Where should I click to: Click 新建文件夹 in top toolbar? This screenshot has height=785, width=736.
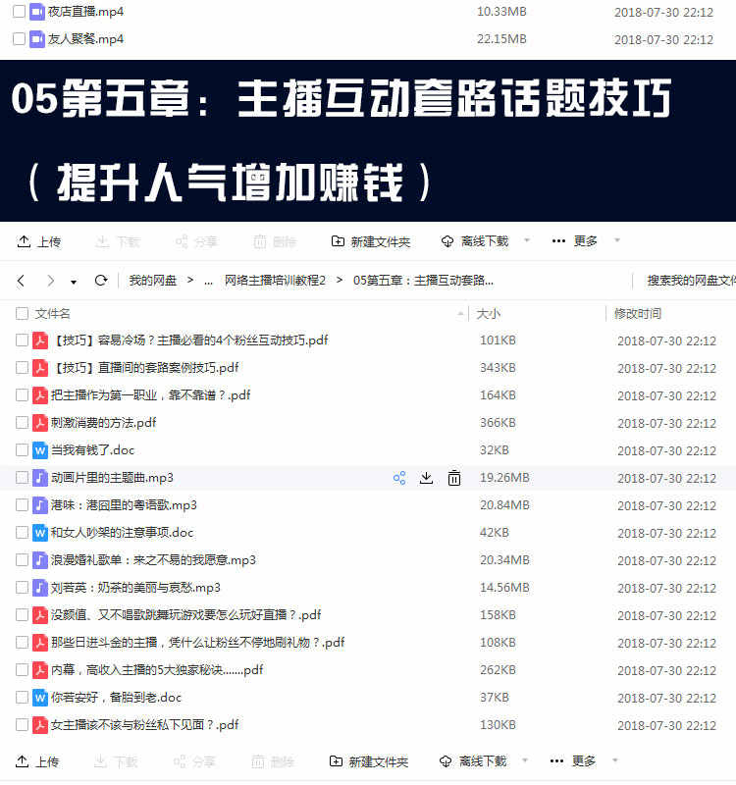click(371, 241)
